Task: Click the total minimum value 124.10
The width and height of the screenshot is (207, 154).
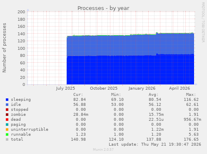Action: (116, 139)
